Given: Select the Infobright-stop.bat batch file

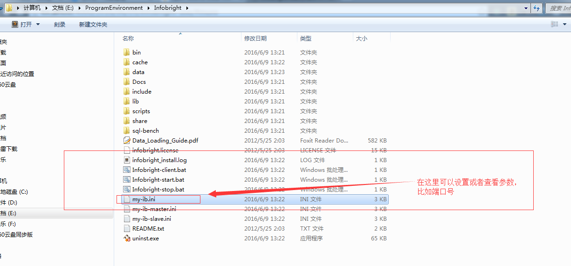Looking at the screenshot, I should [158, 189].
